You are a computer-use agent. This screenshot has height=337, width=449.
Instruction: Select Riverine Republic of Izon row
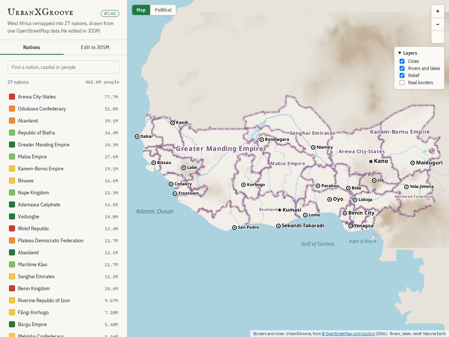[x=63, y=300]
